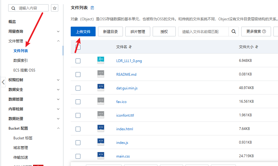The width and height of the screenshot is (278, 166).
Task: Open the main.css file link
Action: (123, 156)
